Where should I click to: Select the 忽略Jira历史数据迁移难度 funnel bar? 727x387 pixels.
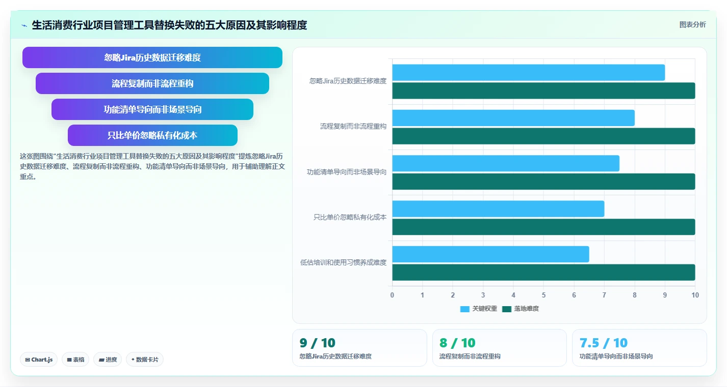coord(152,57)
